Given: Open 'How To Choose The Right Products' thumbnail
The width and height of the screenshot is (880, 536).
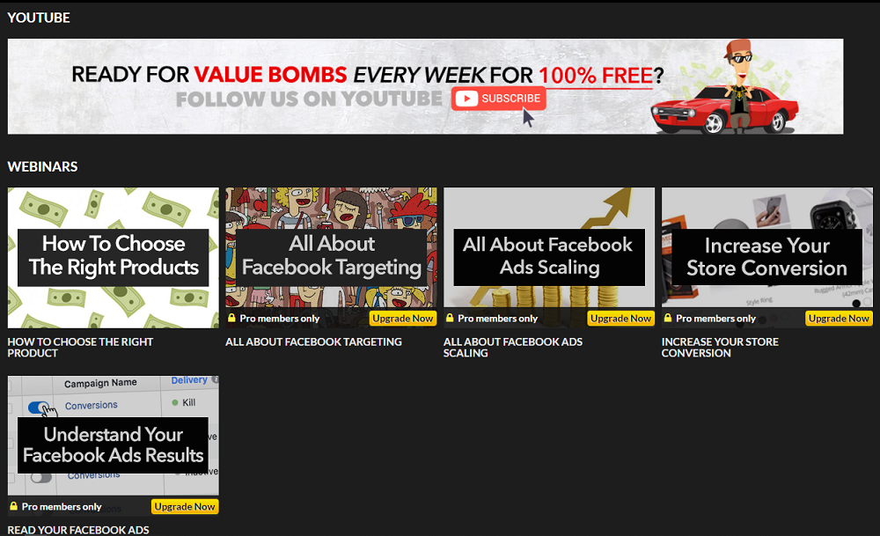Looking at the screenshot, I should 114,256.
